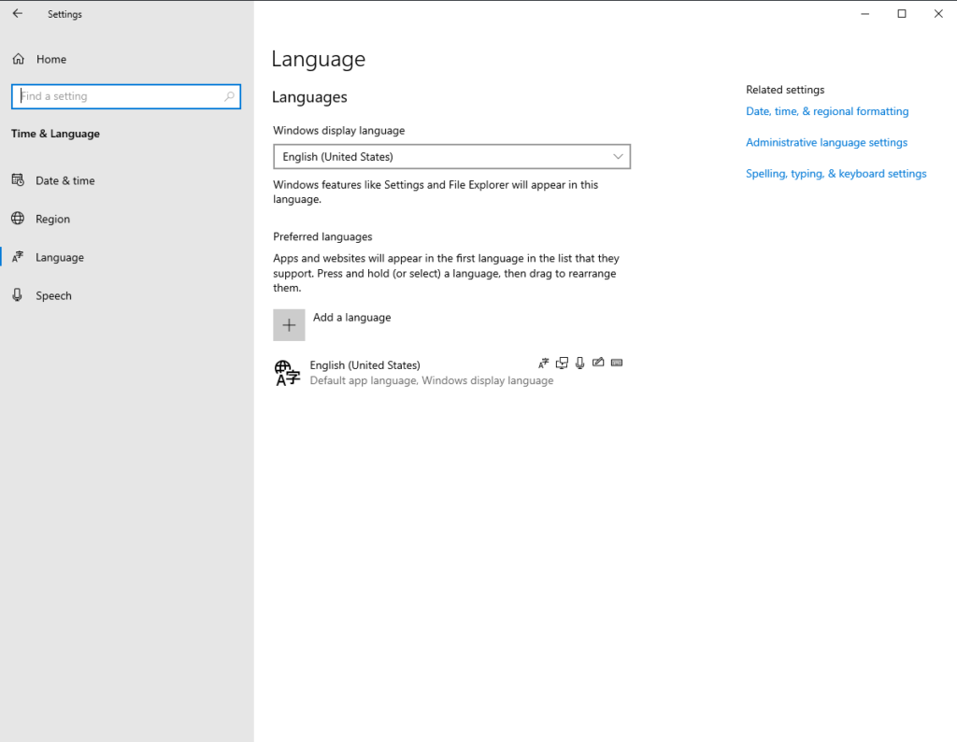
Task: Click the Region globe icon
Action: 19,219
